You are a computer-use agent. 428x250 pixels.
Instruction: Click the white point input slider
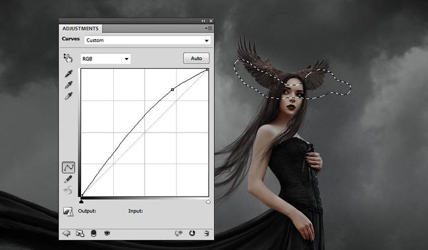pyautogui.click(x=208, y=202)
